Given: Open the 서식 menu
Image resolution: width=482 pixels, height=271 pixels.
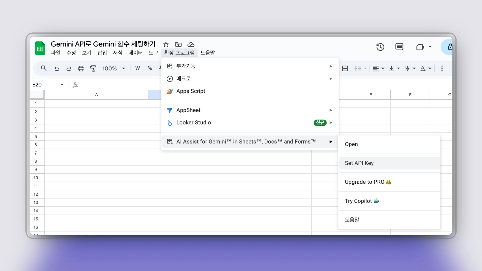Looking at the screenshot, I should [118, 53].
